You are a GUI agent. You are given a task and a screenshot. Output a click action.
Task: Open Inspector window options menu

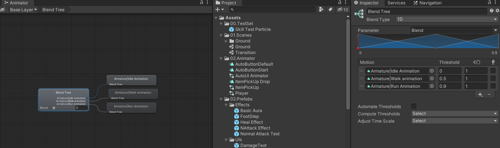tap(496, 3)
